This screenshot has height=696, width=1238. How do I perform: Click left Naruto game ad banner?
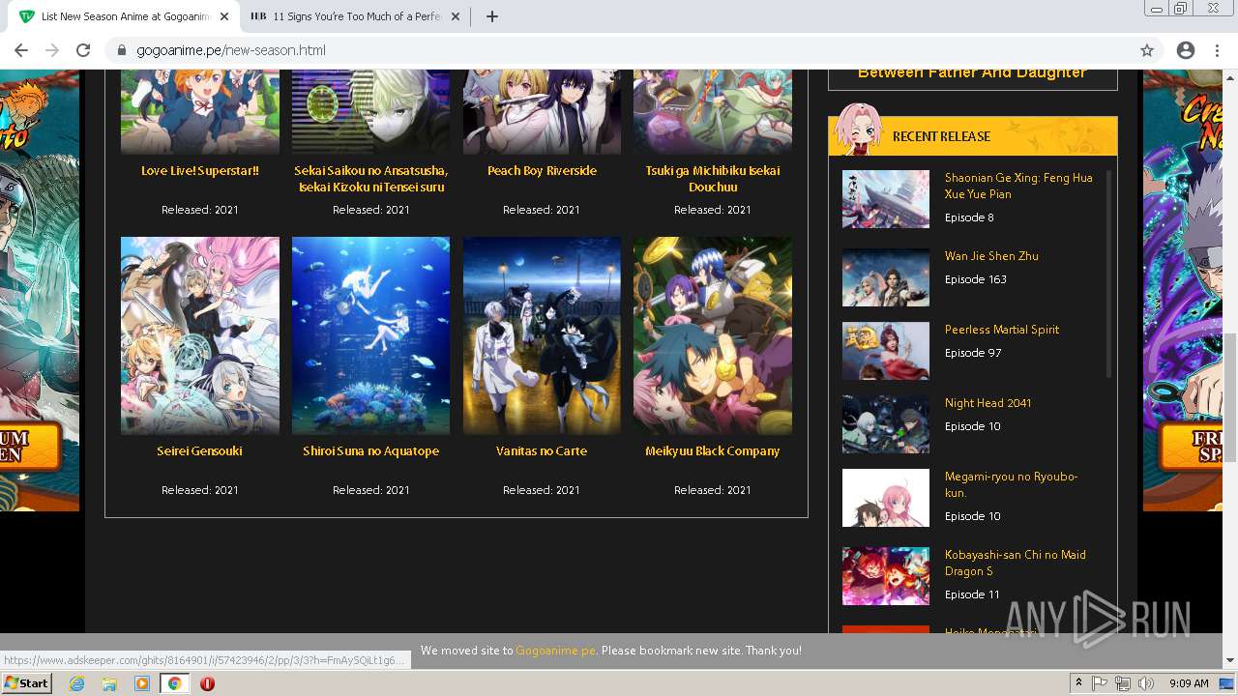pos(40,290)
